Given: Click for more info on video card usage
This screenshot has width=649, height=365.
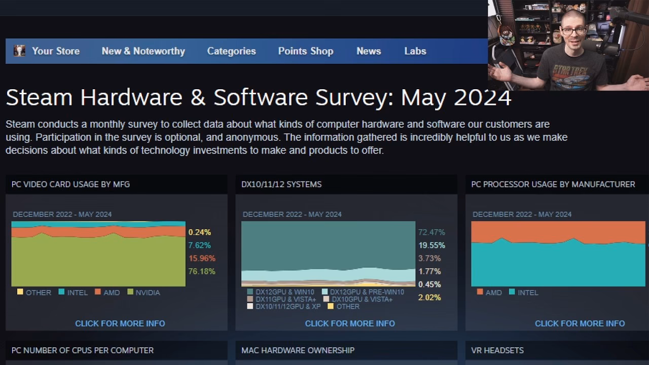Looking at the screenshot, I should pos(120,323).
